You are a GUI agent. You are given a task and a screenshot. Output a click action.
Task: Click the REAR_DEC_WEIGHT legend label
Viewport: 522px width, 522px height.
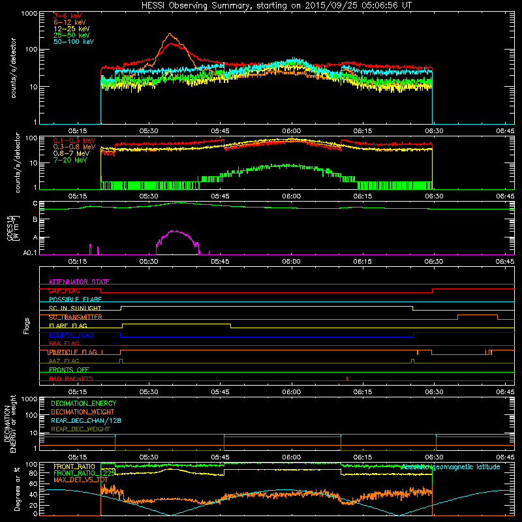[x=80, y=429]
